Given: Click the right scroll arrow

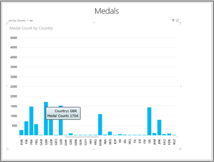Looking at the screenshot, I should tap(177, 137).
